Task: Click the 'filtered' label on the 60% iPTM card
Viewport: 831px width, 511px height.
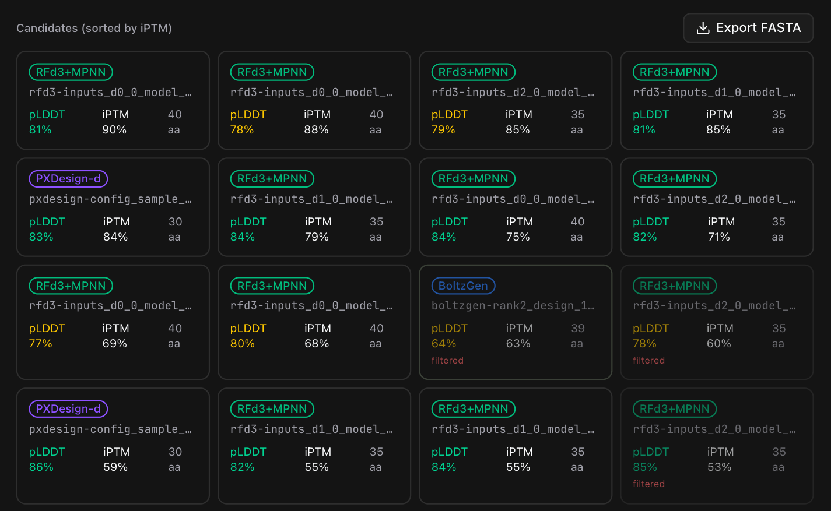Action: (x=648, y=361)
